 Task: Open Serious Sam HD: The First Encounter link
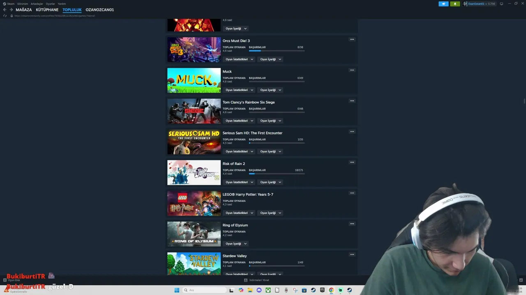pos(252,133)
